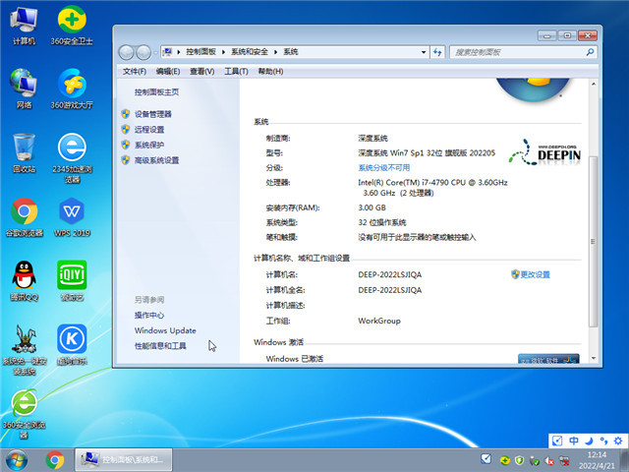
Task: Click the 3.00 GB memory value
Action: click(x=372, y=207)
